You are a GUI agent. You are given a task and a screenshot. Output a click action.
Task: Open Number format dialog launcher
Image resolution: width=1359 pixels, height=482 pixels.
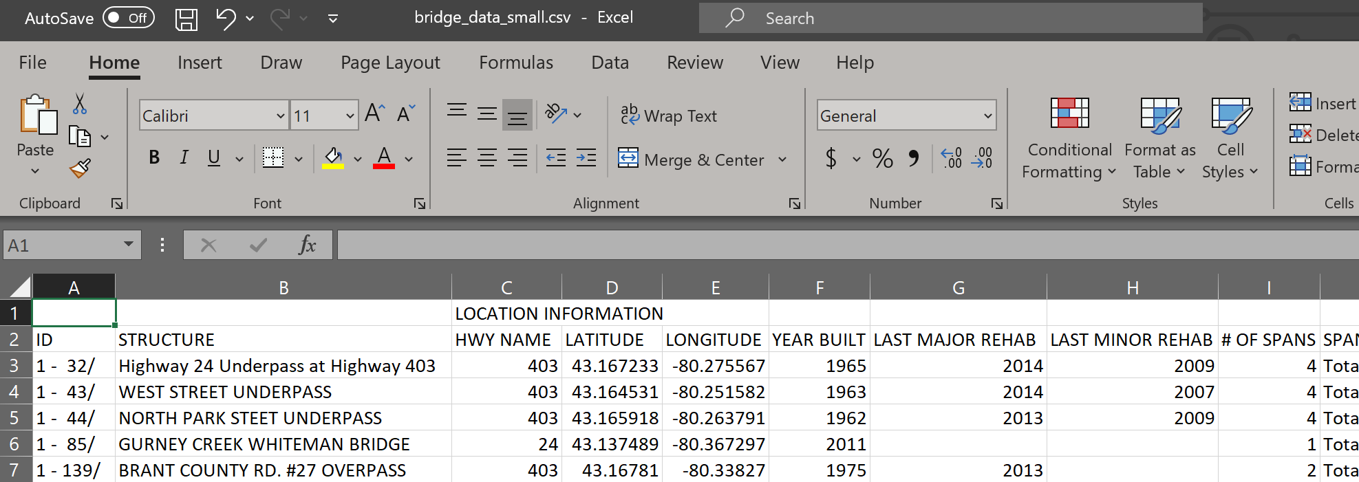point(996,204)
